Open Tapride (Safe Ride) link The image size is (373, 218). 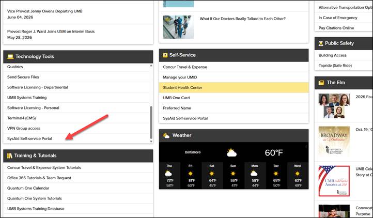(x=335, y=66)
